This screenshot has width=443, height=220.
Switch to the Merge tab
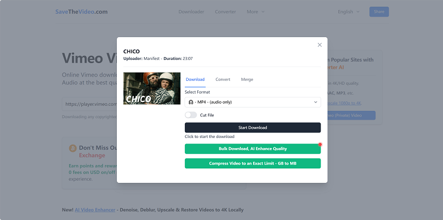[247, 79]
